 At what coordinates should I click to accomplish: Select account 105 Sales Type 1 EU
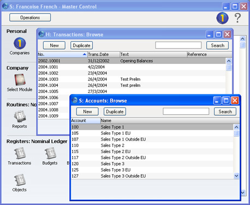[152, 133]
